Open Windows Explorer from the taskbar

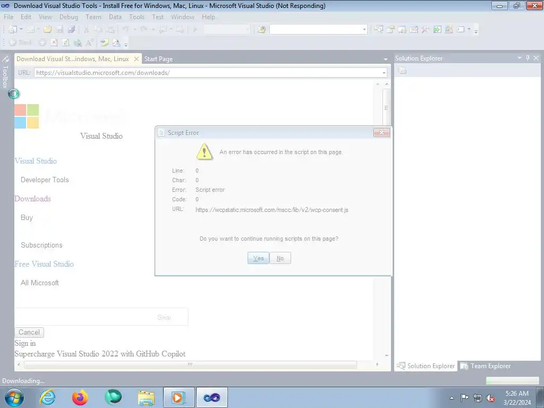coord(146,397)
